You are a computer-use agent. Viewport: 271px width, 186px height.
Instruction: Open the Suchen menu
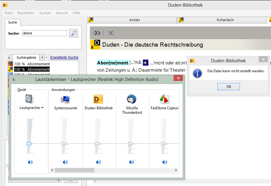[45, 13]
